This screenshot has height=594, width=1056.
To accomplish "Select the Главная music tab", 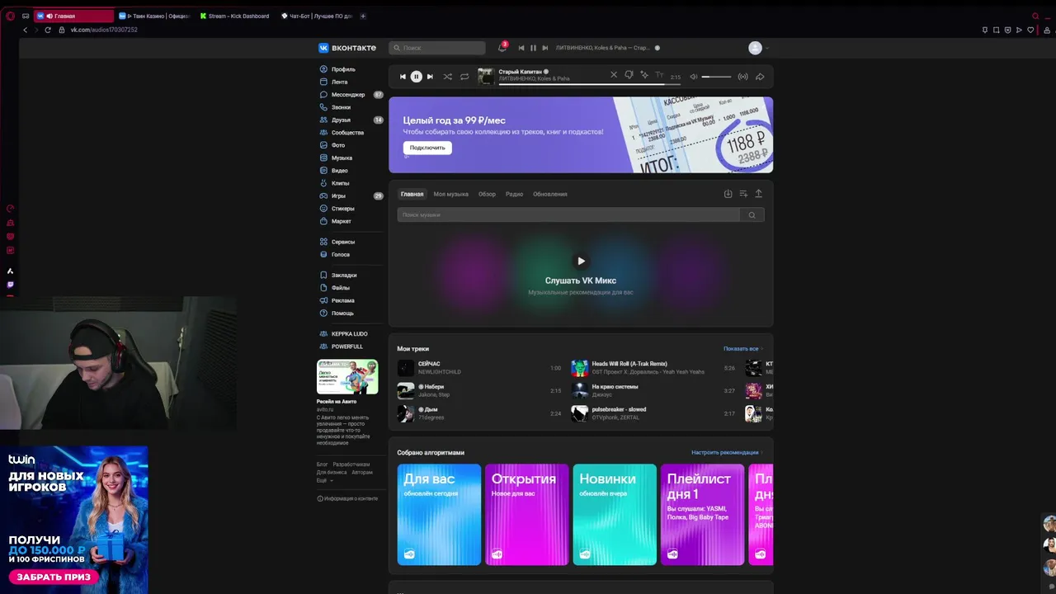I will 412,194.
